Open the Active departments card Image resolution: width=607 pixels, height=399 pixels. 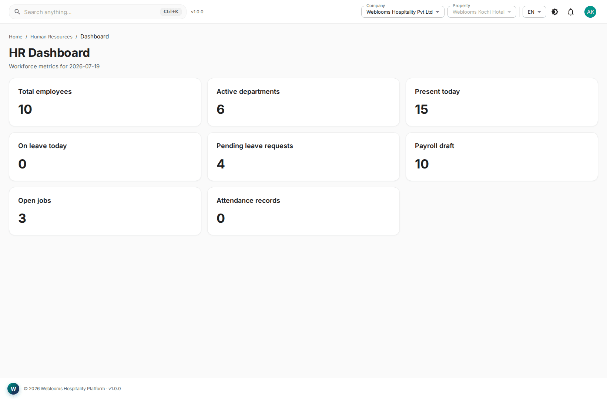303,102
